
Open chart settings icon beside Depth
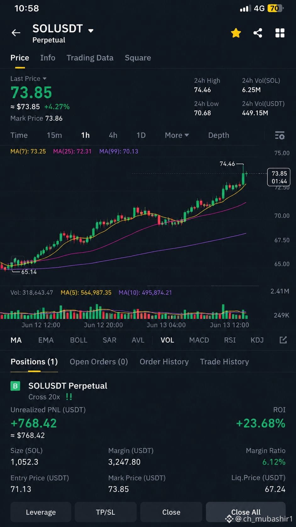[x=280, y=136]
